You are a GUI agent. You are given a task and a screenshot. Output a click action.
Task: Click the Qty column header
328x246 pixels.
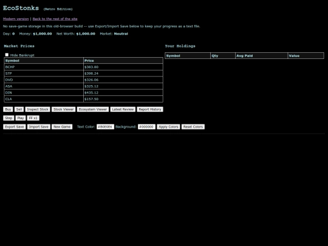[x=223, y=56]
